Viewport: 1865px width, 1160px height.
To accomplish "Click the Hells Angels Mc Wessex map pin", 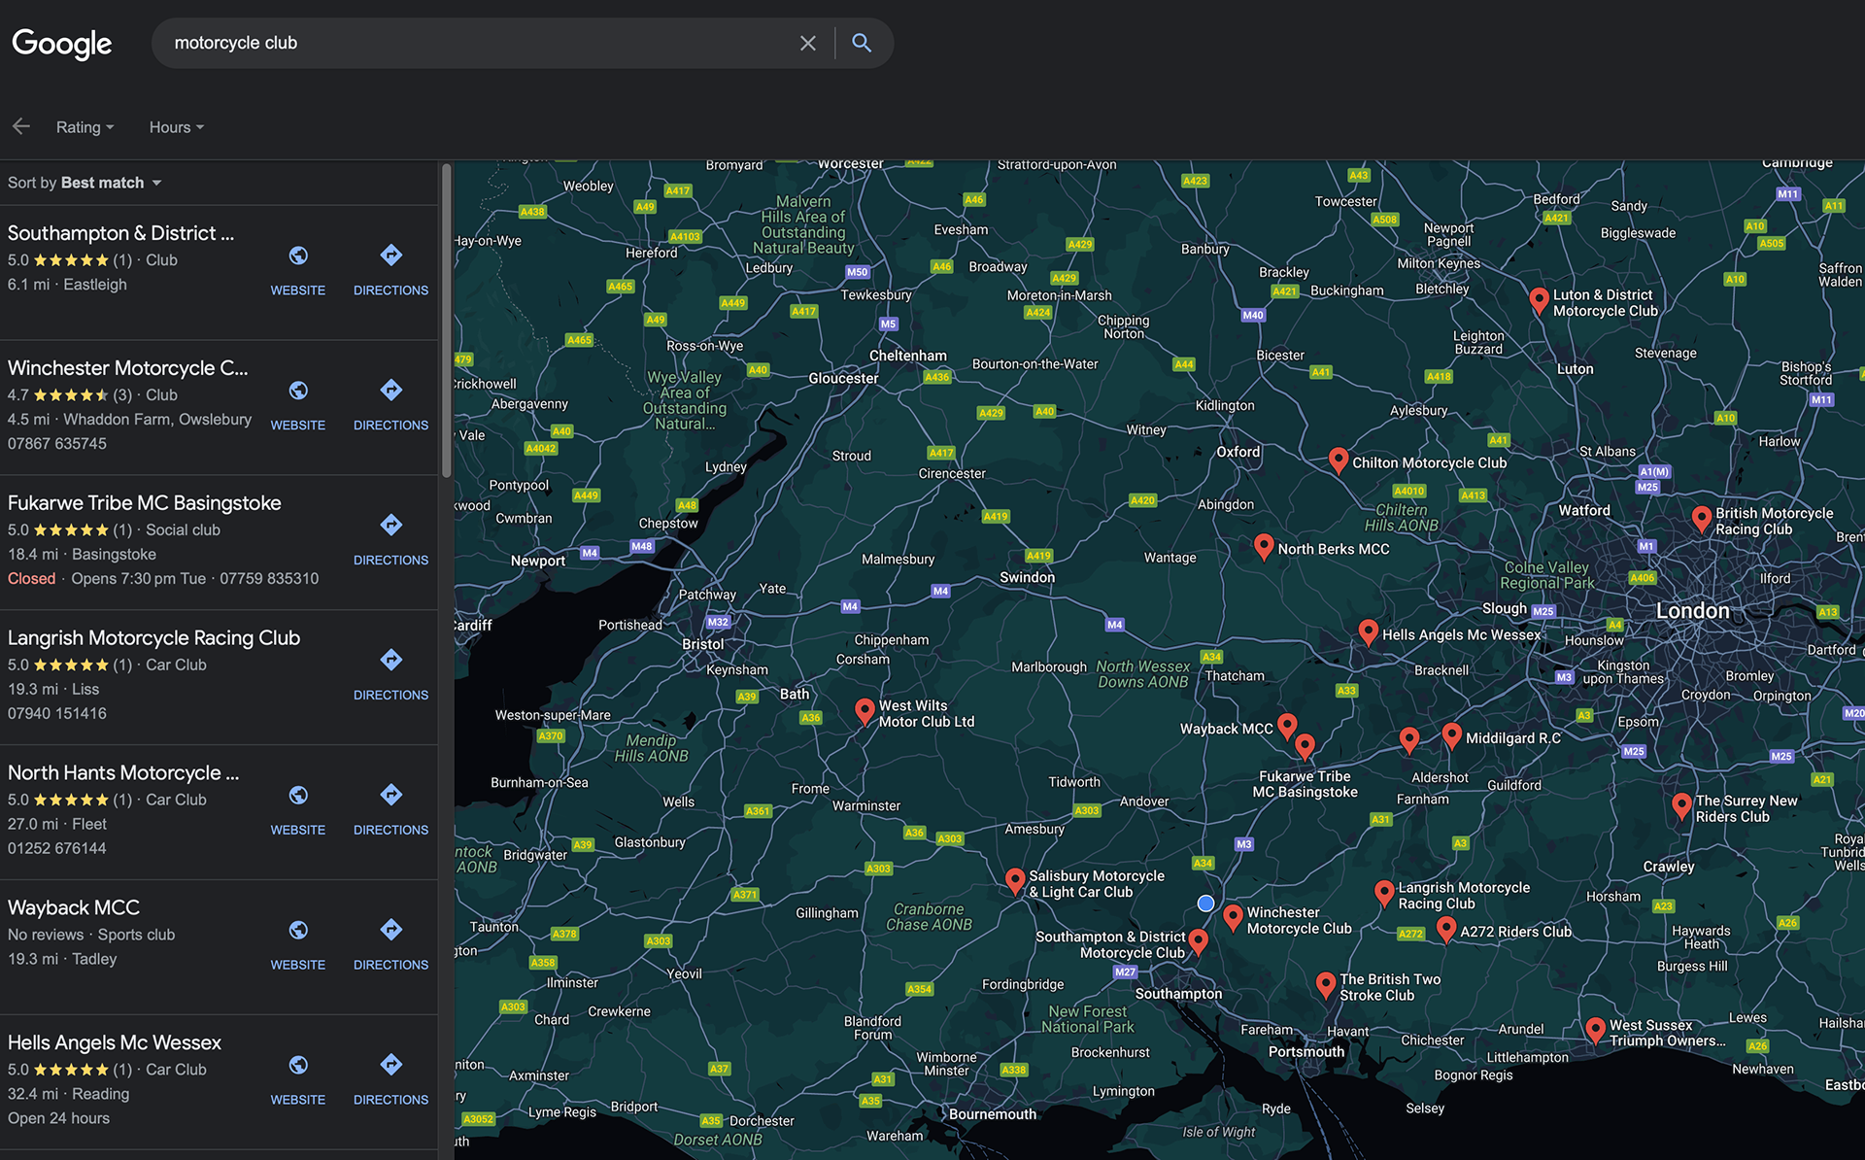I will tap(1369, 632).
